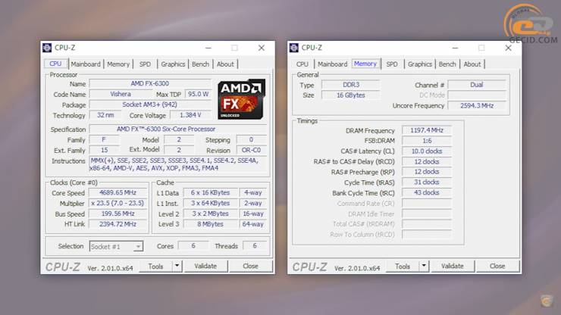This screenshot has height=315, width=561.
Task: Switch to SPD tab in right CPU-Z window
Action: pyautogui.click(x=392, y=64)
